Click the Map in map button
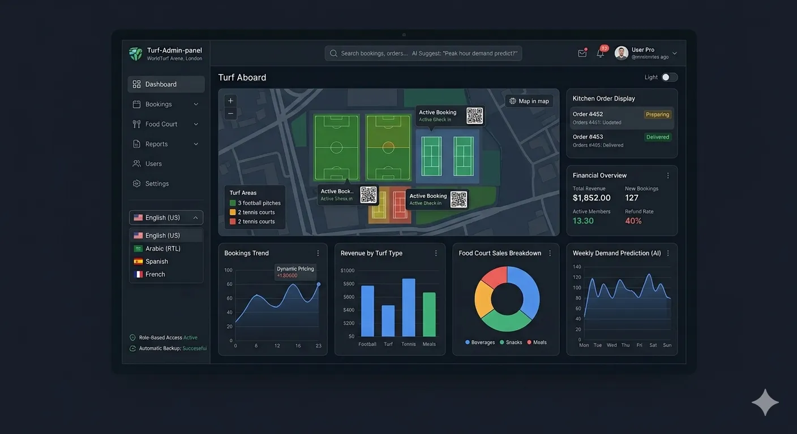797x434 pixels. (x=529, y=101)
